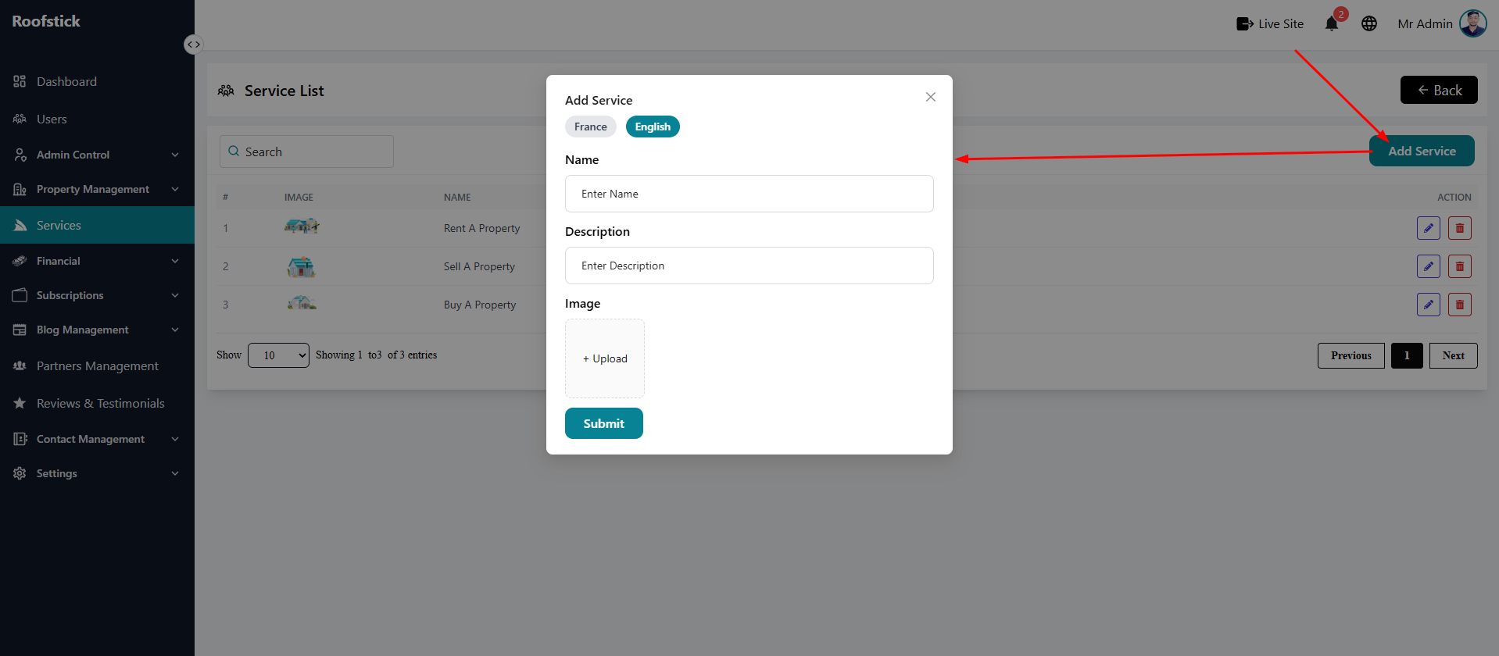Image resolution: width=1499 pixels, height=656 pixels.
Task: Open the Users sidebar item
Action: pos(52,119)
